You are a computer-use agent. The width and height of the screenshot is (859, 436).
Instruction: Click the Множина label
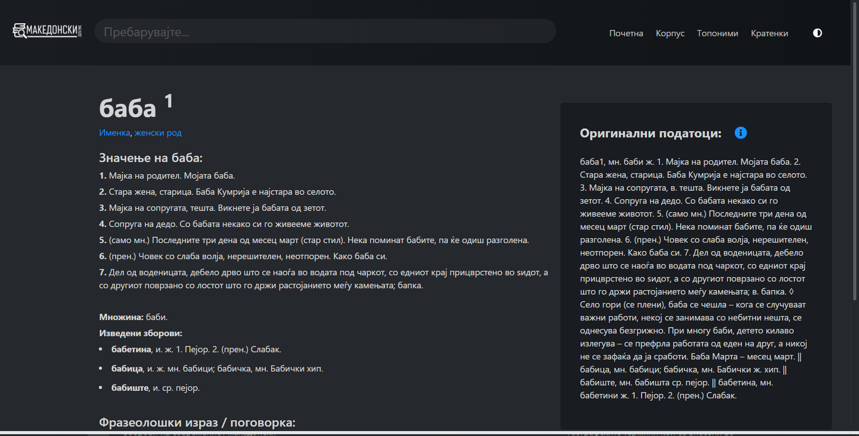(x=121, y=317)
